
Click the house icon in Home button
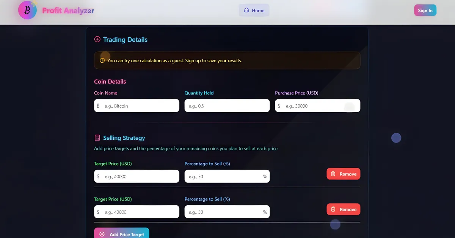click(246, 10)
